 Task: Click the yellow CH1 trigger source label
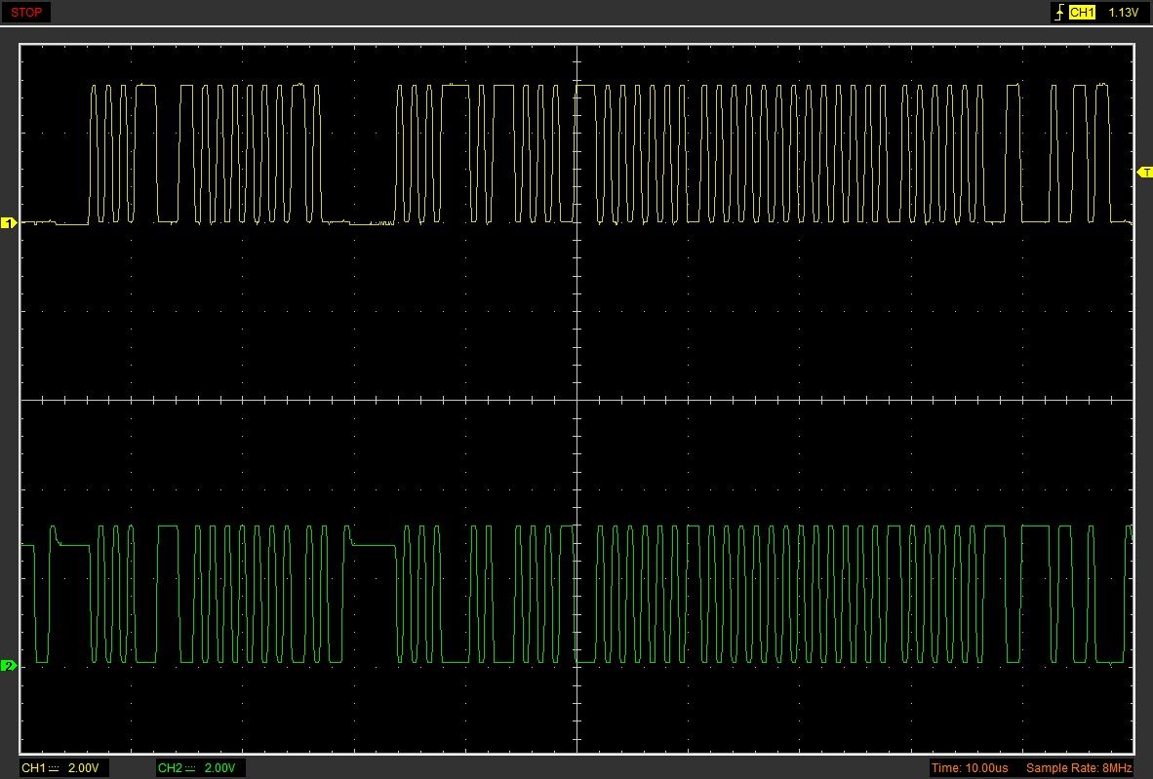(x=1082, y=13)
